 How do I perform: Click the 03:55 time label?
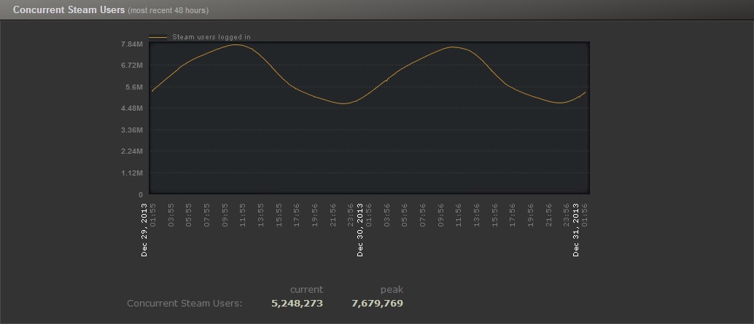[x=171, y=214]
